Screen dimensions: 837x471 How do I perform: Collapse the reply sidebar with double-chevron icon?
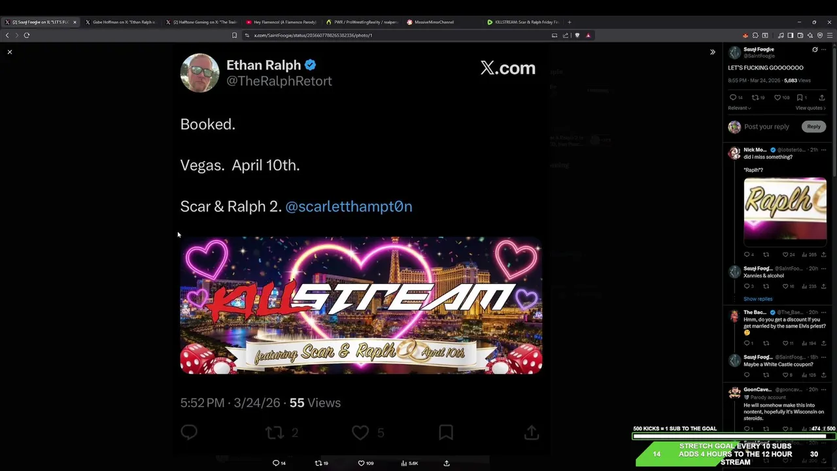tap(713, 52)
